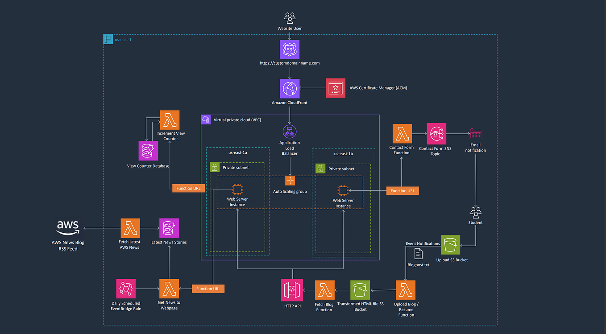Select the Amazon CloudFront icon
The height and width of the screenshot is (334, 606).
[289, 88]
